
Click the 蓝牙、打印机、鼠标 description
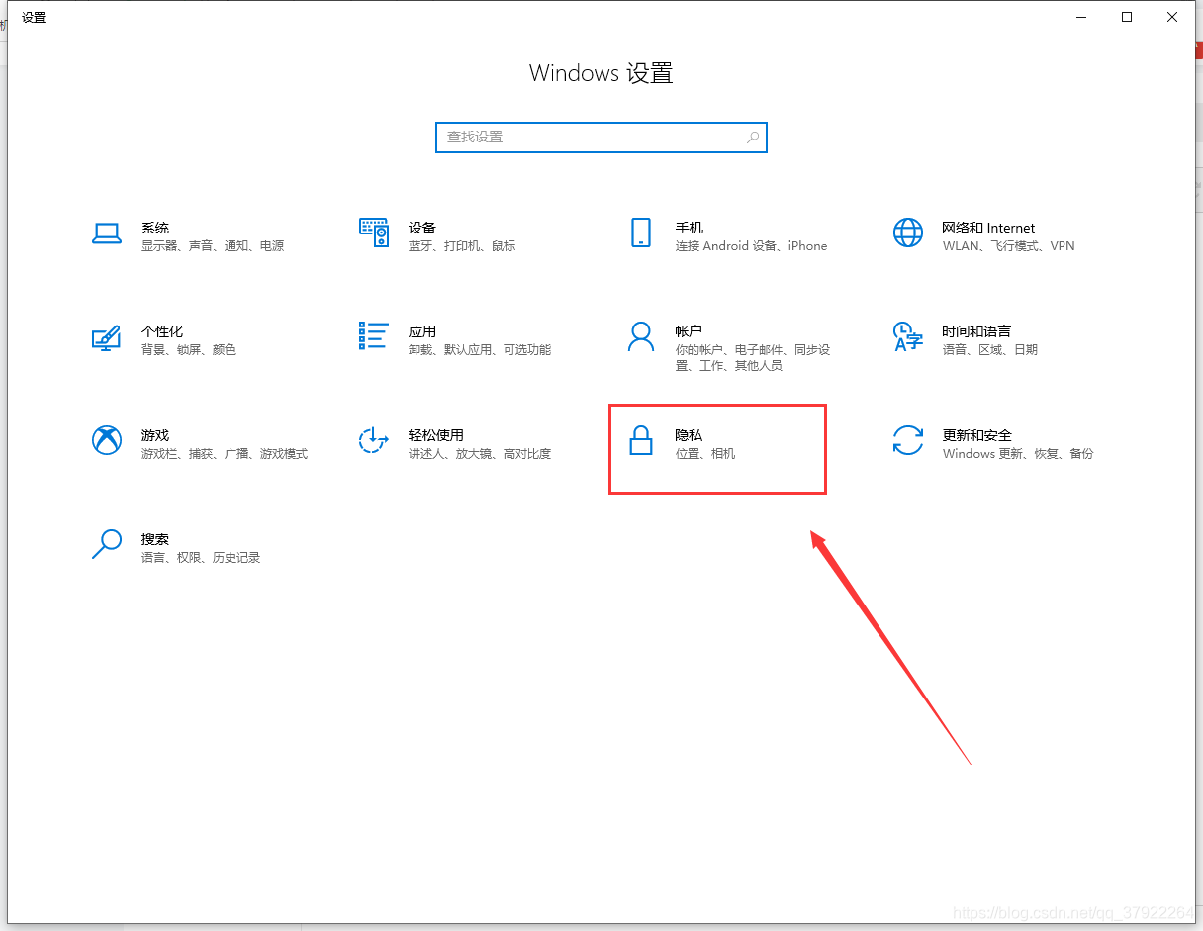[462, 246]
